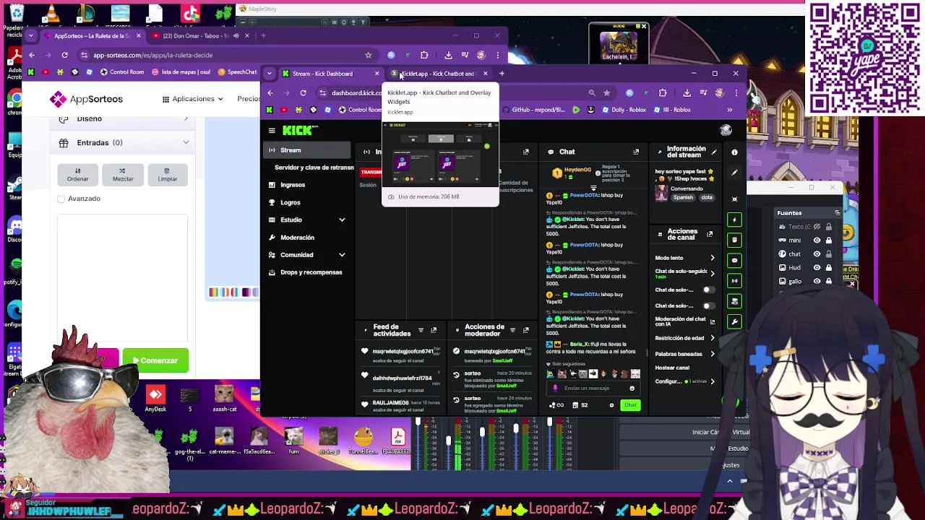This screenshot has height=520, width=925.
Task: Click the chat bubble icon in right sidebar
Action: click(734, 260)
